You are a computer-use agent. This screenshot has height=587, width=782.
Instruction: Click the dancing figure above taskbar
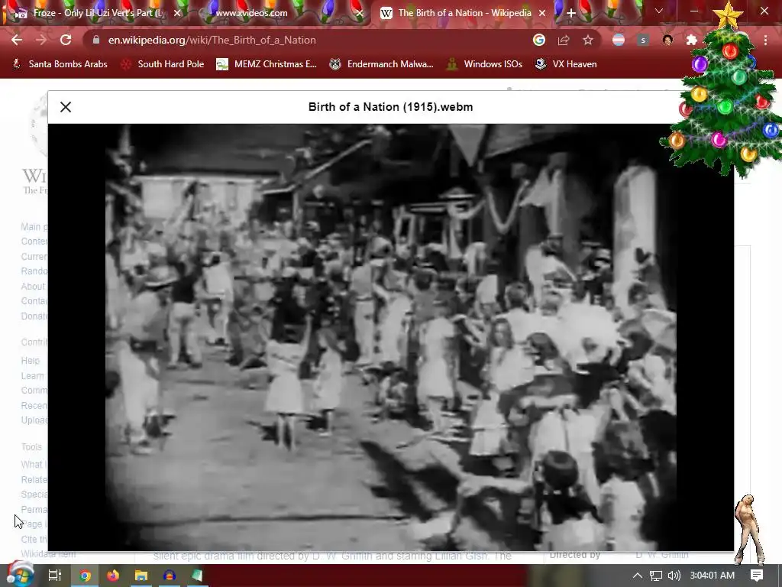pos(749,529)
